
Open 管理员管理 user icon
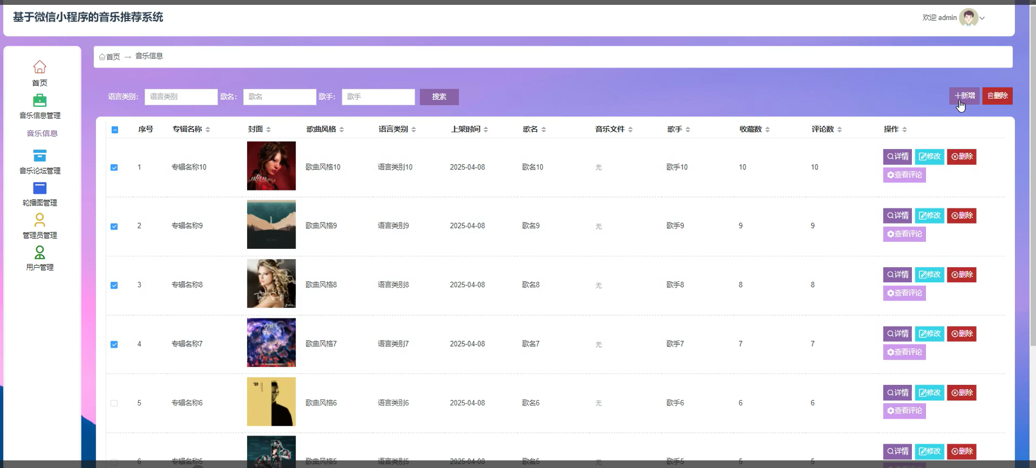click(x=39, y=220)
